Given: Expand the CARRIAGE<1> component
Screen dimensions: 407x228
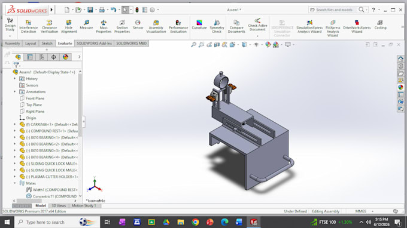Looking at the screenshot, I should 15,124.
